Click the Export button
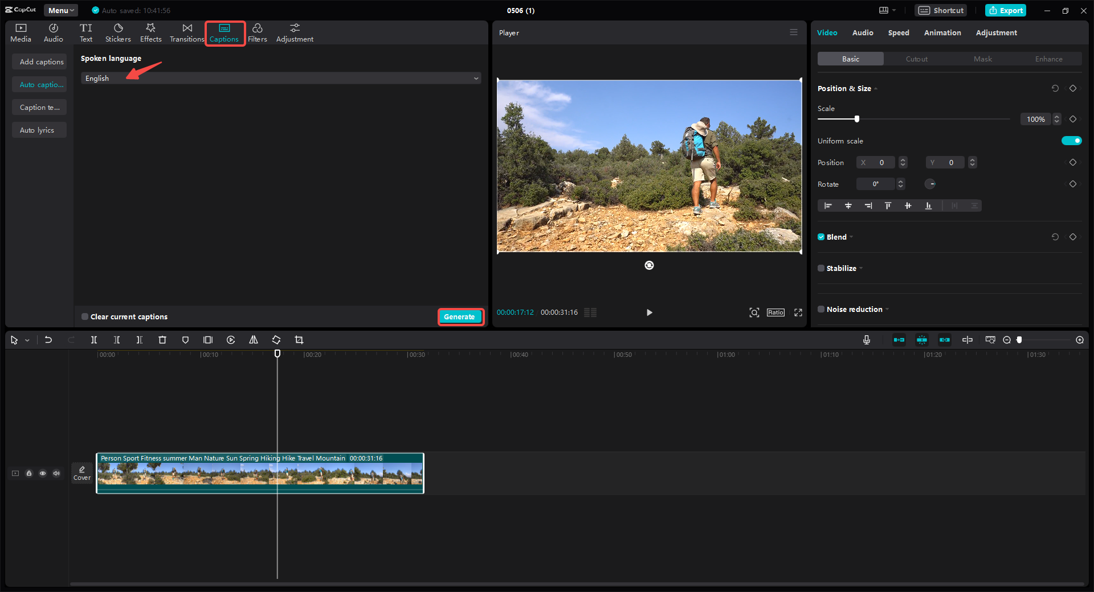The image size is (1094, 592). [1005, 10]
